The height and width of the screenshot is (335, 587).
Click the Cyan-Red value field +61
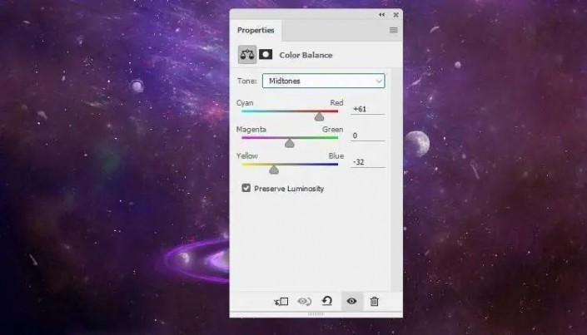tap(368, 109)
